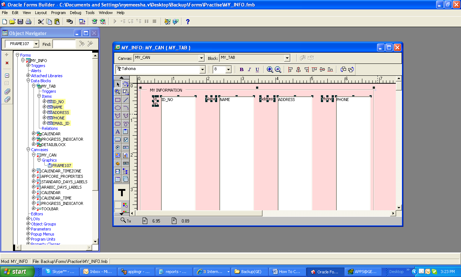
Task: Select the Rotate tool in palette
Action: coord(126,84)
